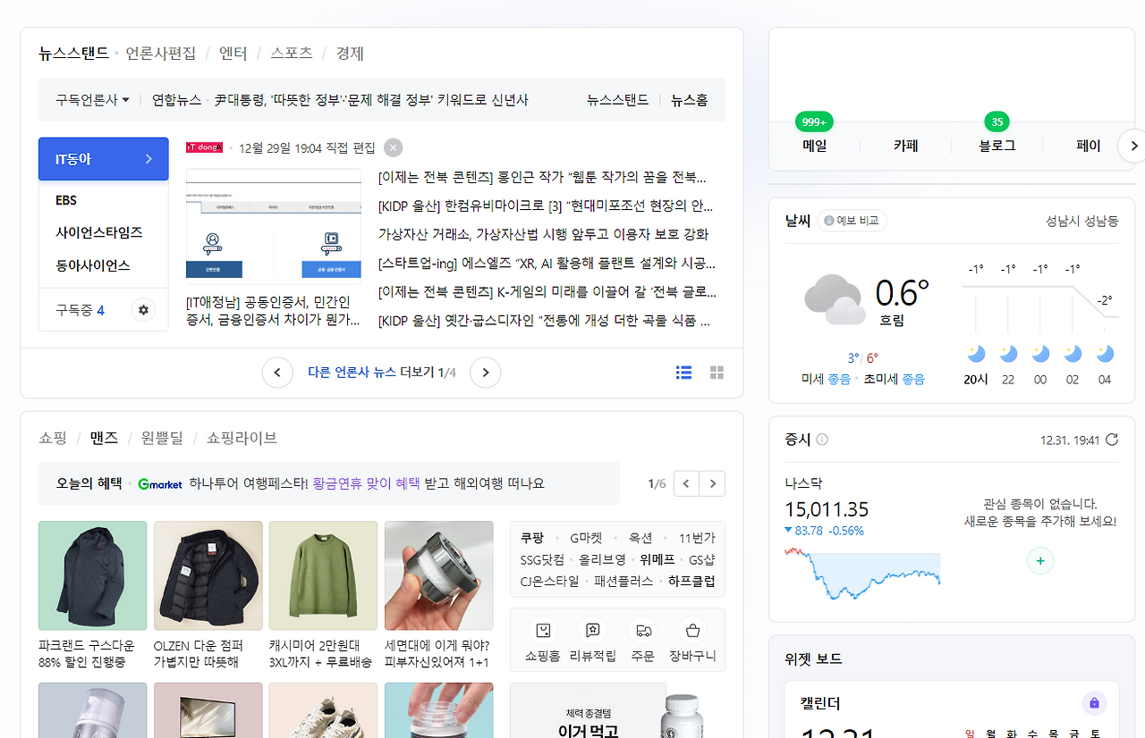Open the settings gear beside 구독중 4

tap(143, 310)
